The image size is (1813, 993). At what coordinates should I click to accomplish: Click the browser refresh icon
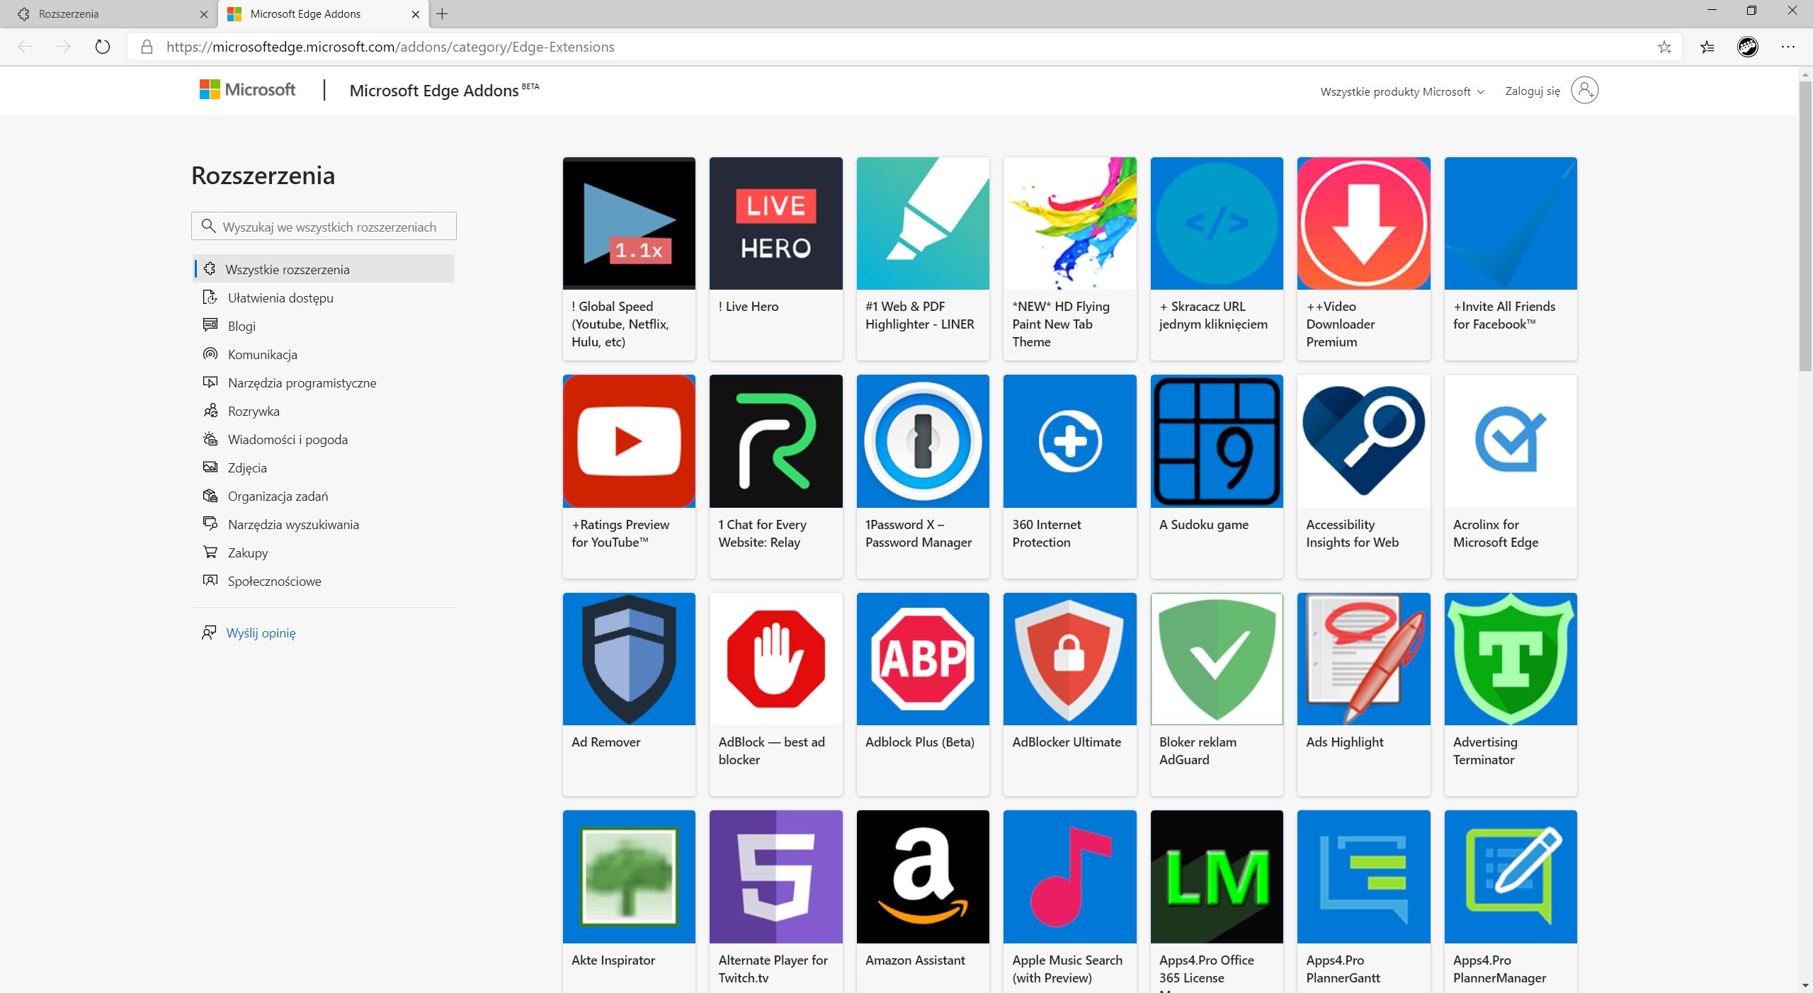[x=103, y=47]
